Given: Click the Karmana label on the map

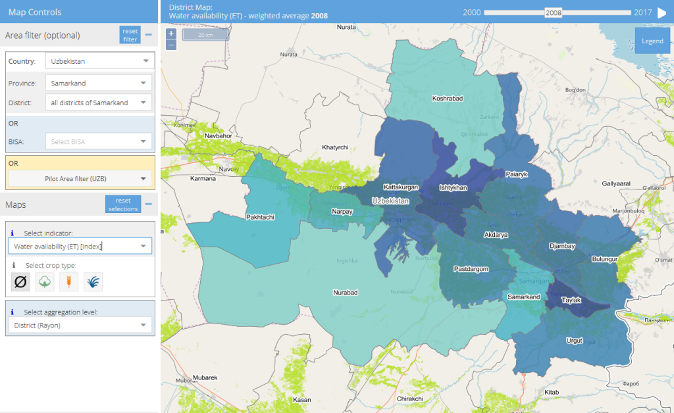Looking at the screenshot, I should tap(203, 178).
